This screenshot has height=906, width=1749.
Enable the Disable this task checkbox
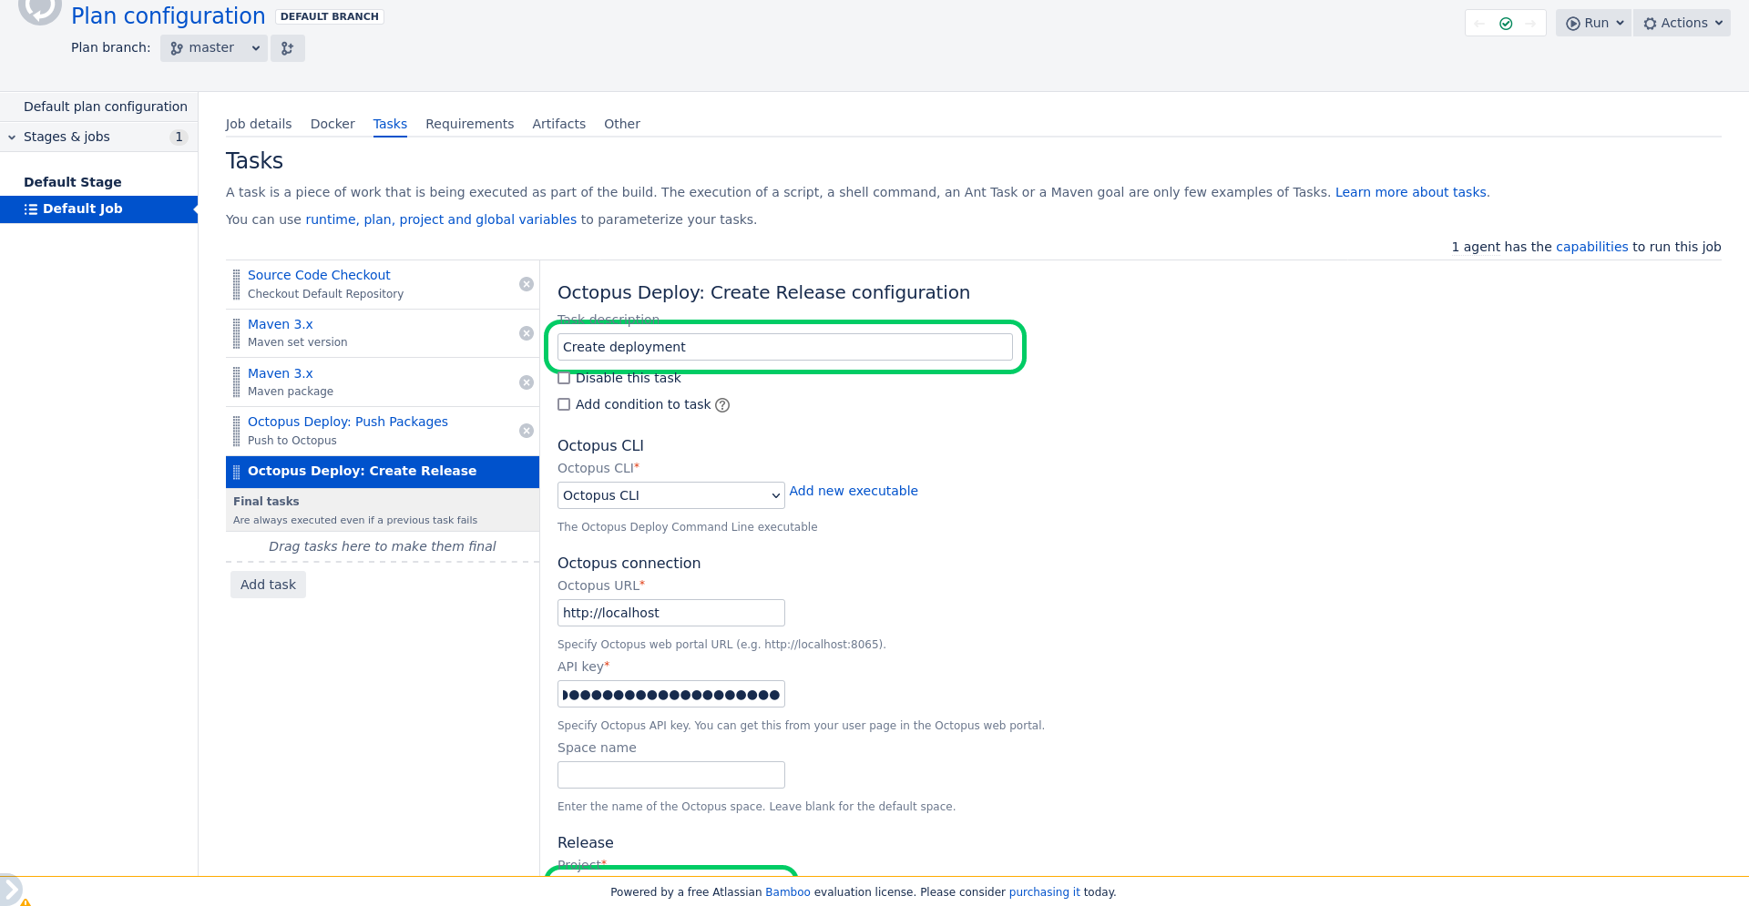coord(564,378)
